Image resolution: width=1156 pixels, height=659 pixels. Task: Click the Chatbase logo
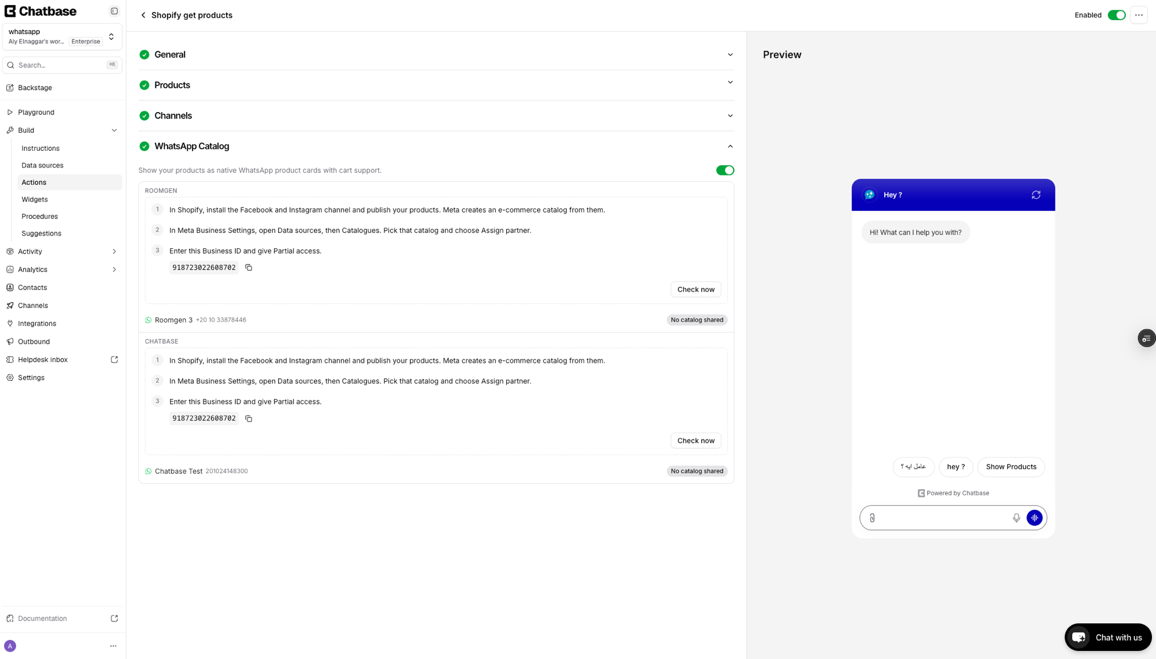point(40,11)
